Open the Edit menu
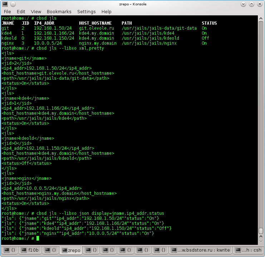Screen dimensions: 265x257 point(21,12)
